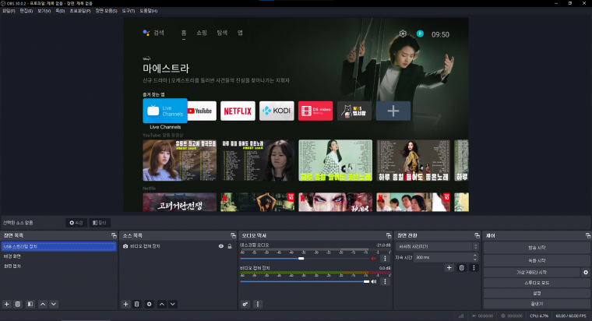Screen dimensions: 592x321
Task: Open audio mixer three-dot menu at panel bottom
Action: click(x=258, y=304)
